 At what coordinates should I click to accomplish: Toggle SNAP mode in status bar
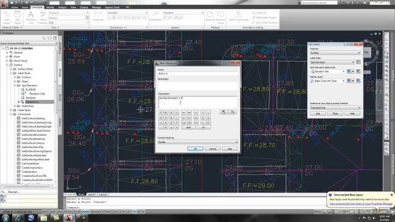pyautogui.click(x=52, y=212)
